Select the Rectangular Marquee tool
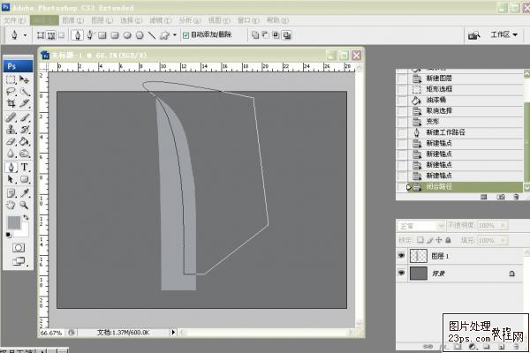This screenshot has height=353, width=530. coord(11,79)
